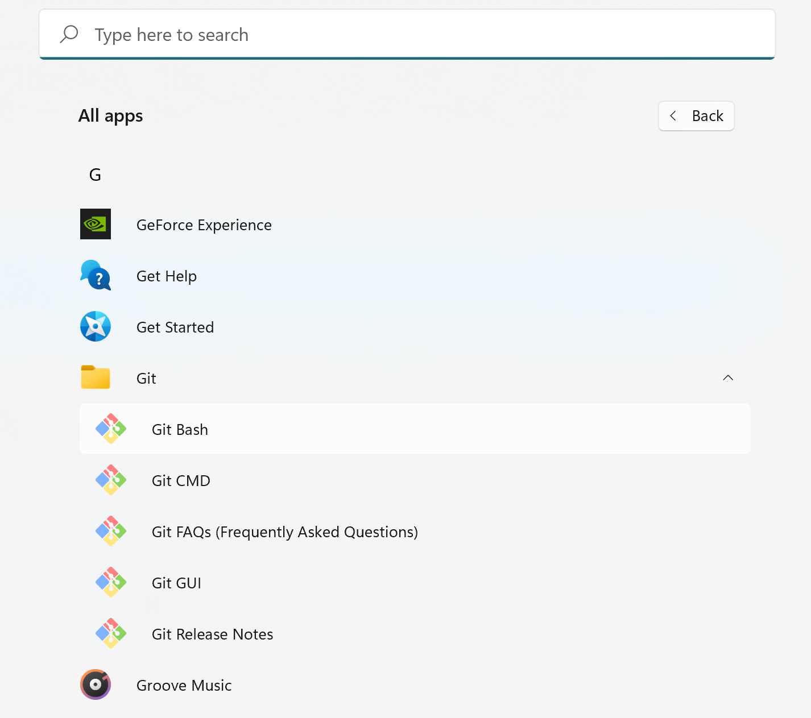Collapse the Git folder chevron
Screen dimensions: 811x718
[728, 378]
